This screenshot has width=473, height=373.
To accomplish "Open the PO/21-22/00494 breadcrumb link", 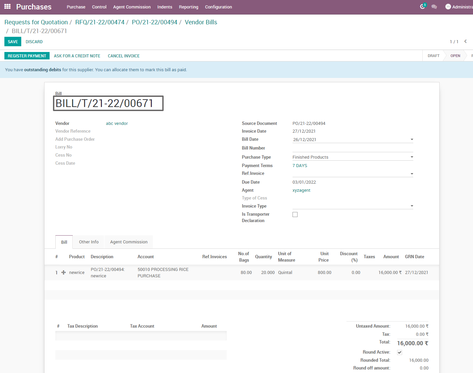I will [x=154, y=22].
